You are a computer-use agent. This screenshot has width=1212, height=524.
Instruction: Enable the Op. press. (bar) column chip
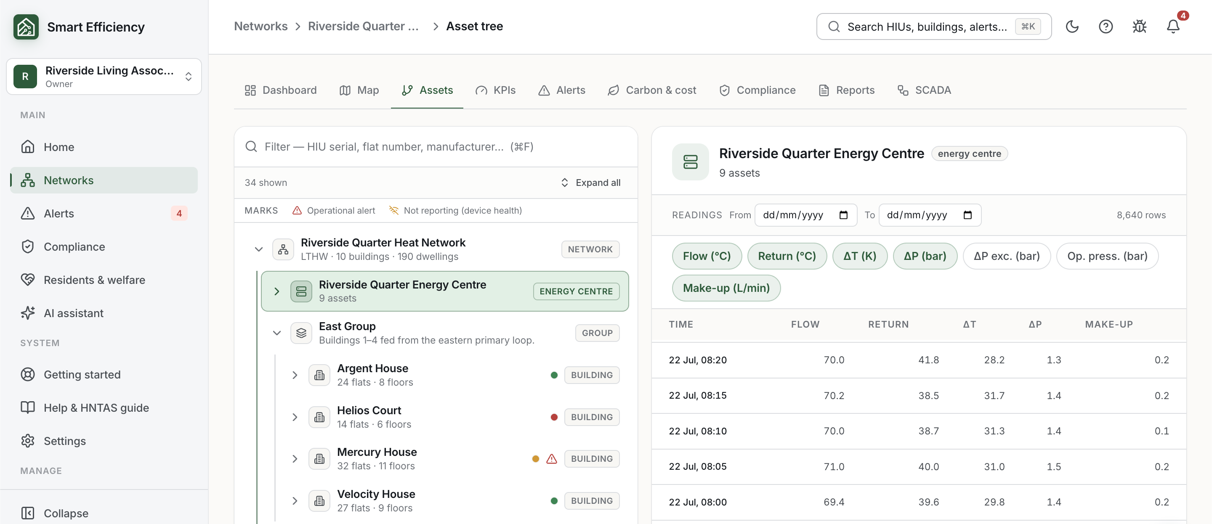pos(1107,256)
